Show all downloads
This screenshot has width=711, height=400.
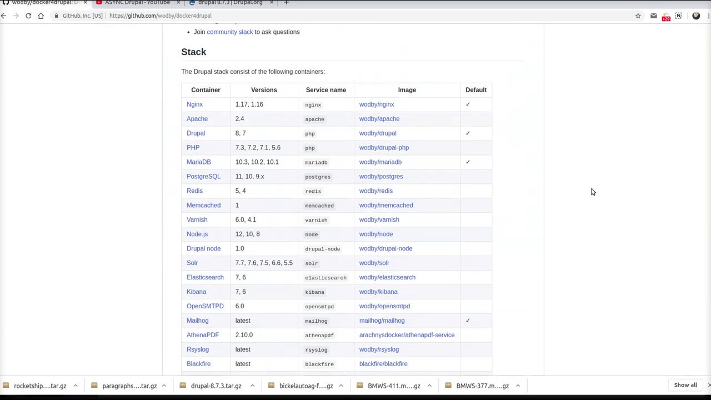click(x=685, y=385)
